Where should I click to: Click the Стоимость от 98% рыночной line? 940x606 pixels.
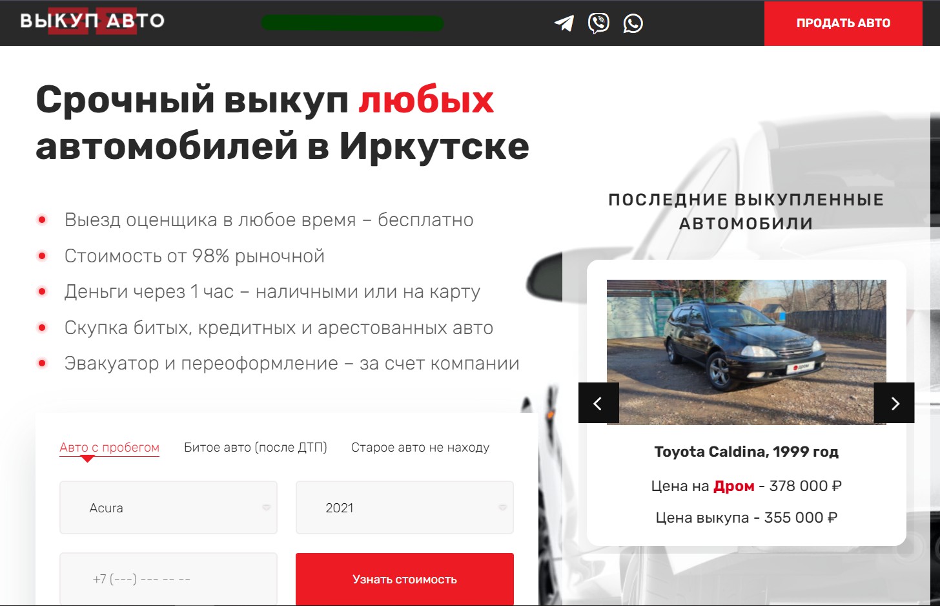pos(194,256)
